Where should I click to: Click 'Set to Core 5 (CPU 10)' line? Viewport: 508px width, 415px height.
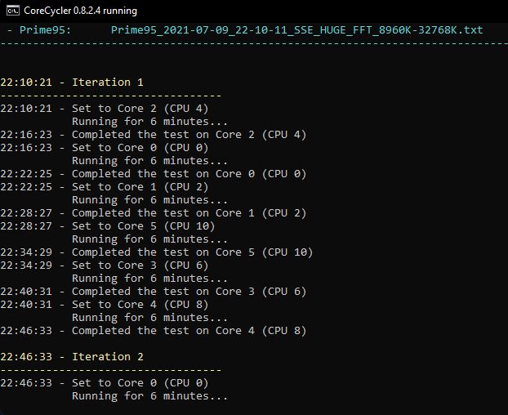(x=108, y=226)
